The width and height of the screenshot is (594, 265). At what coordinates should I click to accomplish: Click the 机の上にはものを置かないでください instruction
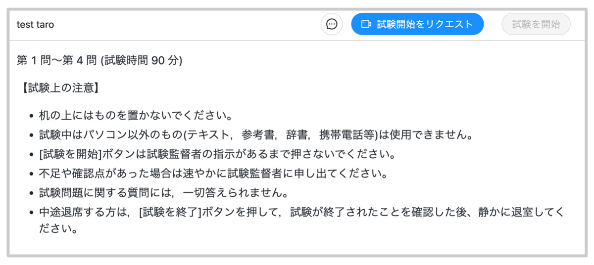pos(136,117)
